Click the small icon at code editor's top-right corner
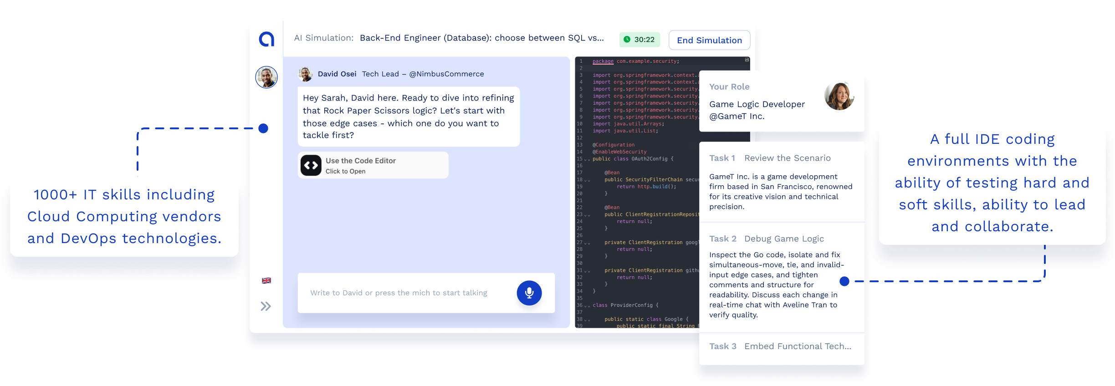The image size is (1115, 386). [747, 60]
